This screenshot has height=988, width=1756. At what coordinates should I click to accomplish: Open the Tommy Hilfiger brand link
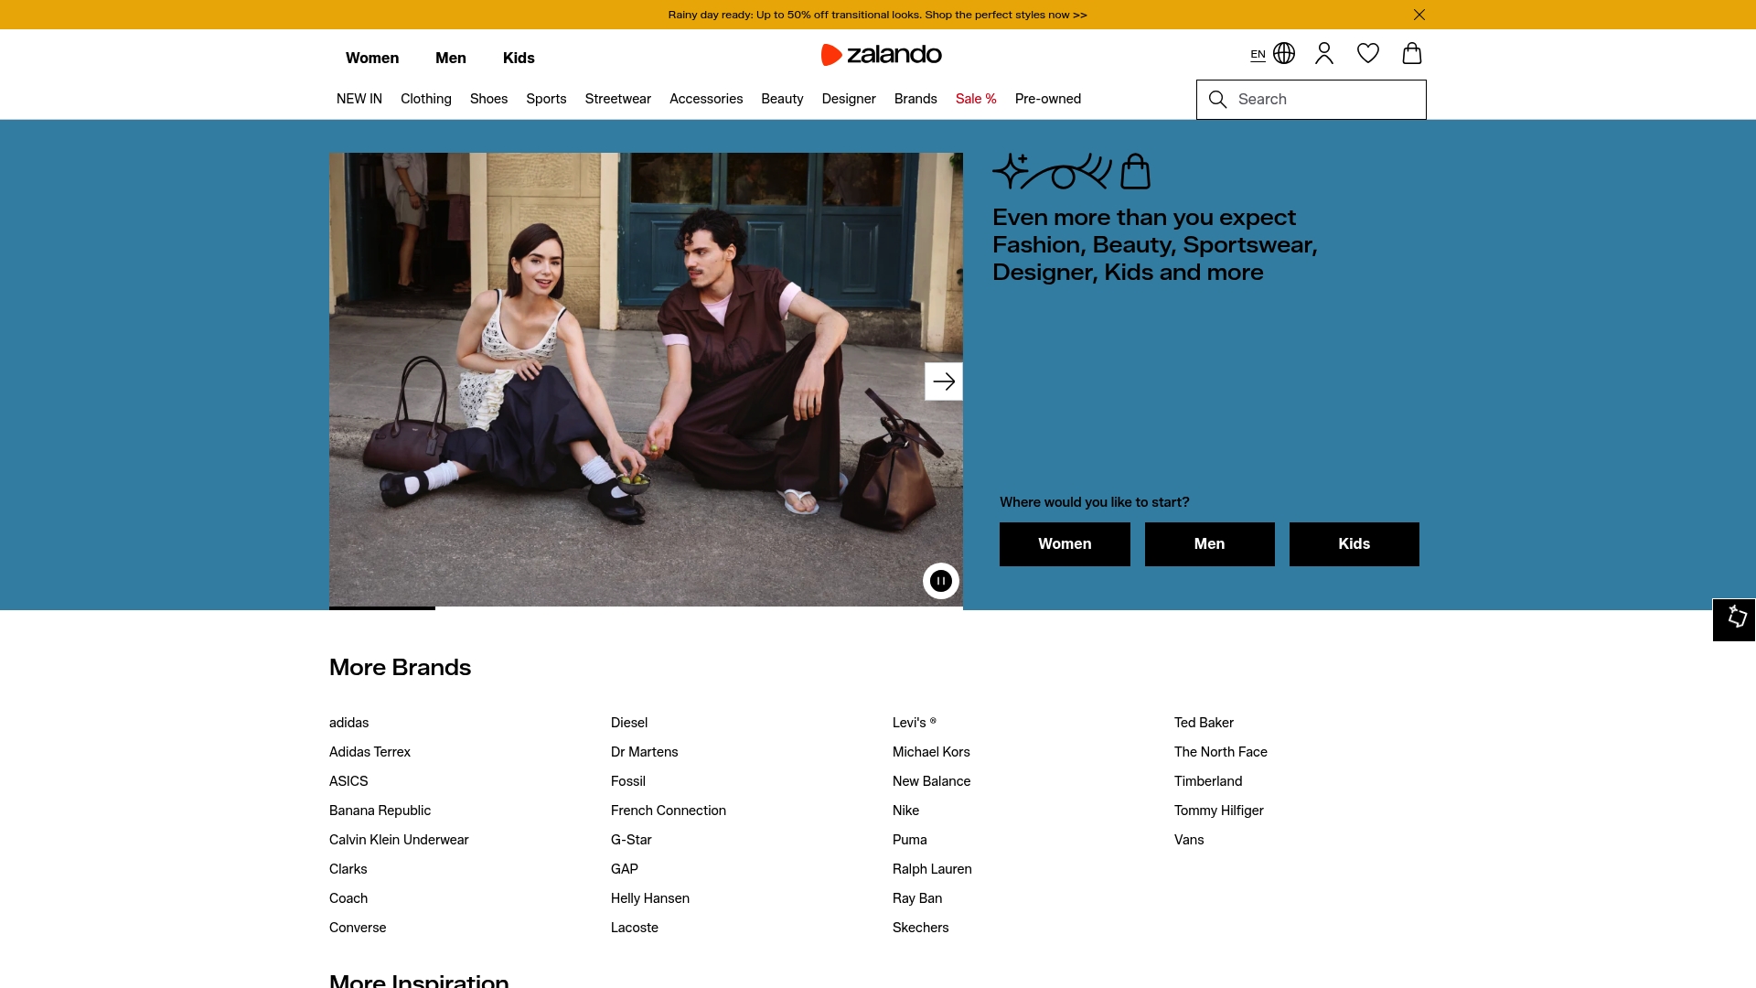(x=1219, y=811)
